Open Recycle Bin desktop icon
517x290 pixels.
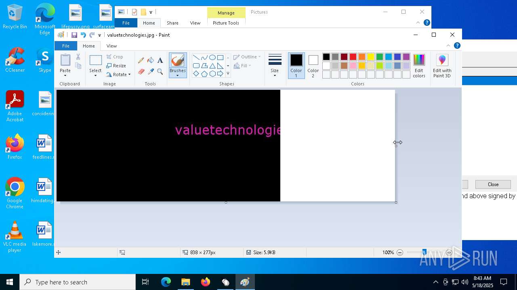(15, 17)
